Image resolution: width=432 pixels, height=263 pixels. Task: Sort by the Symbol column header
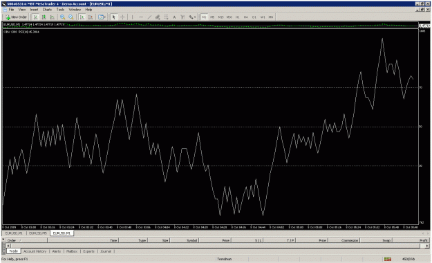(x=185, y=240)
